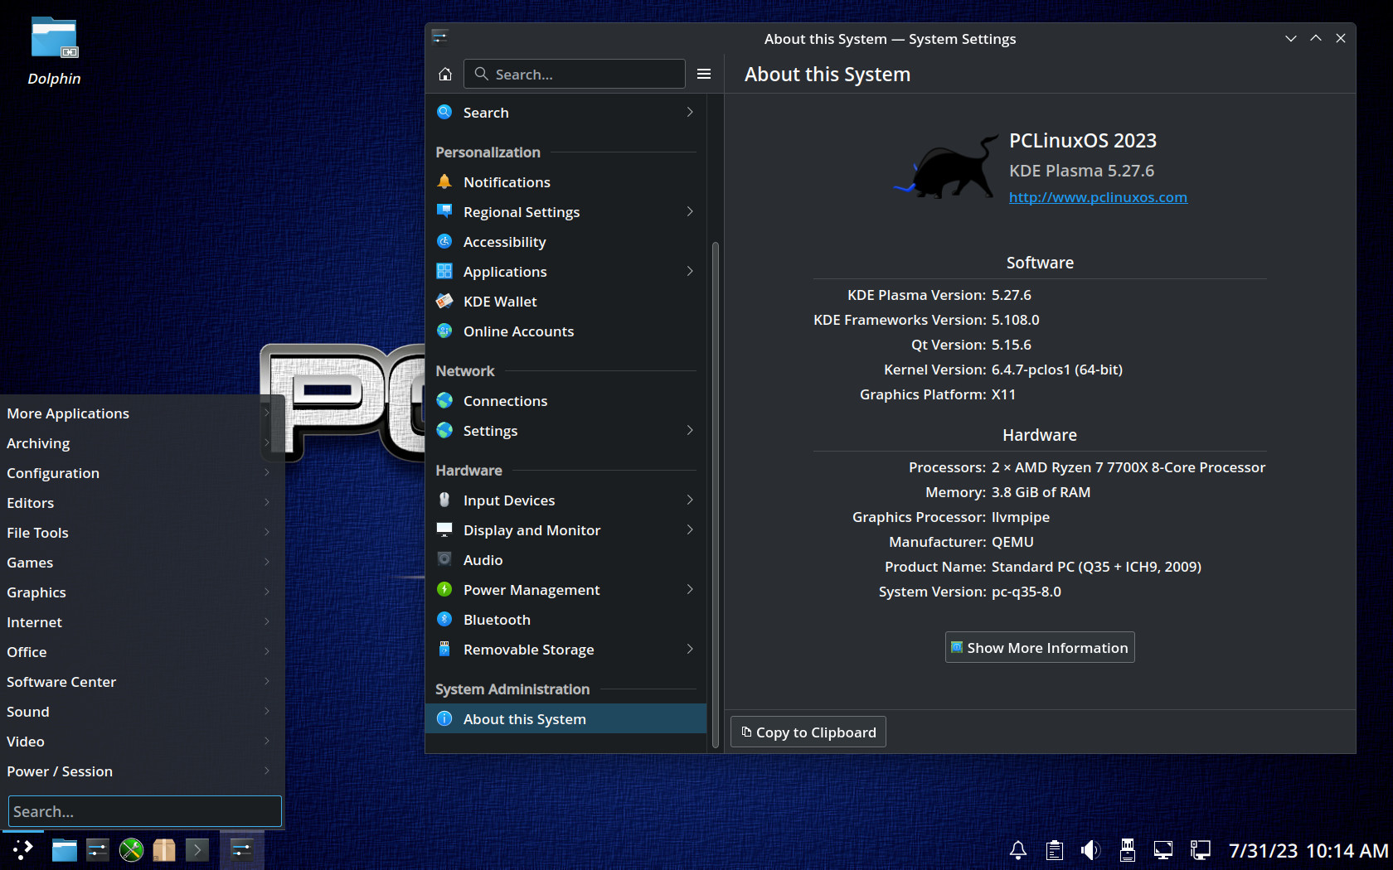
Task: Open the Dolphin desktop shortcut
Action: 54,51
